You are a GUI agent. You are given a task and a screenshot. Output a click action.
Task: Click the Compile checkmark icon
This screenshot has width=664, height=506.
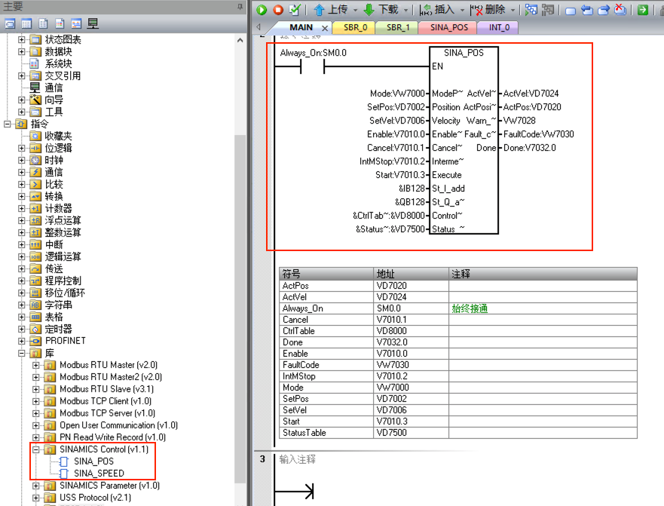[x=294, y=10]
